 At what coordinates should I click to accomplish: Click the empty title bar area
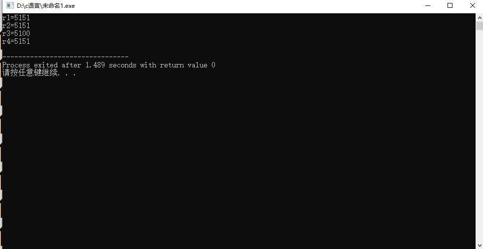click(246, 6)
